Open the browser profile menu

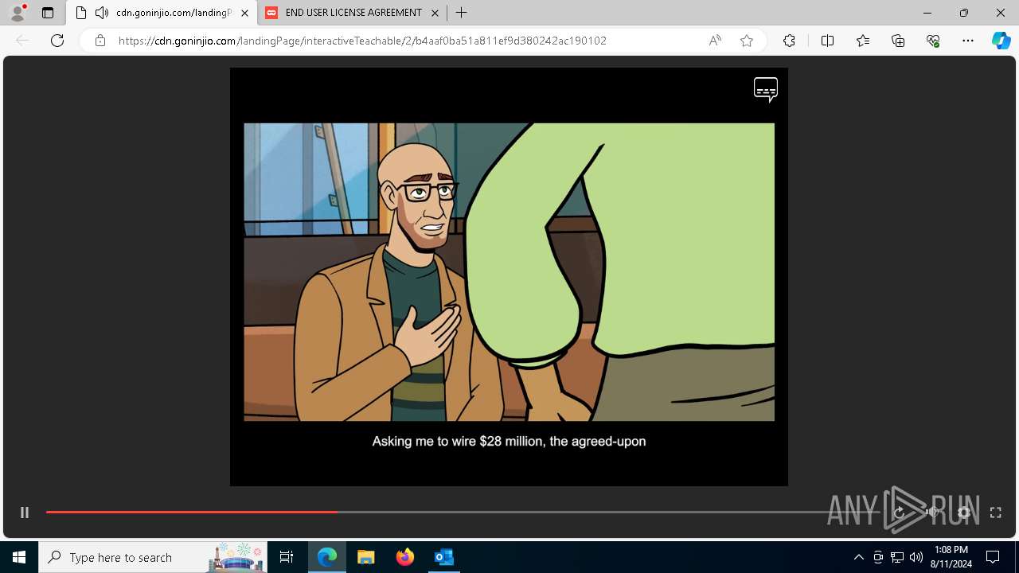pos(18,13)
